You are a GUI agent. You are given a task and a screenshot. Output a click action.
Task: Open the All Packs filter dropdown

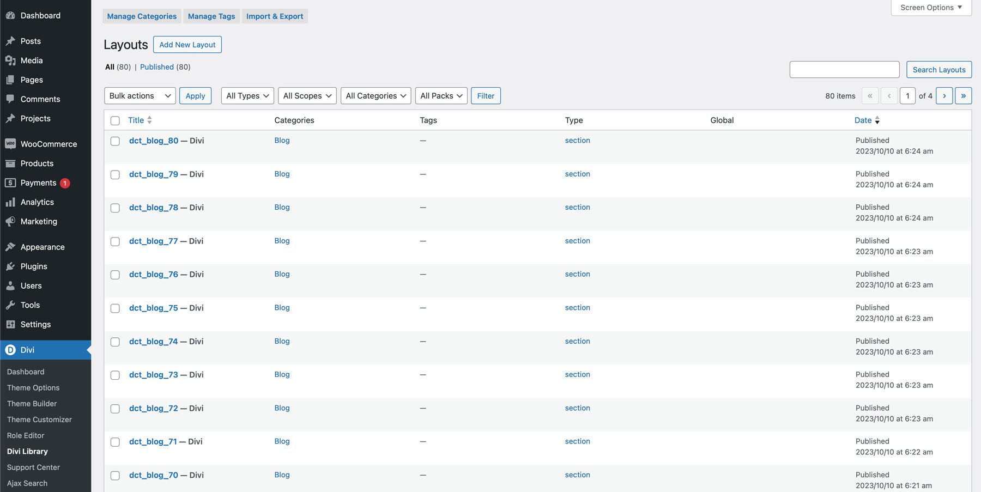[x=441, y=96]
